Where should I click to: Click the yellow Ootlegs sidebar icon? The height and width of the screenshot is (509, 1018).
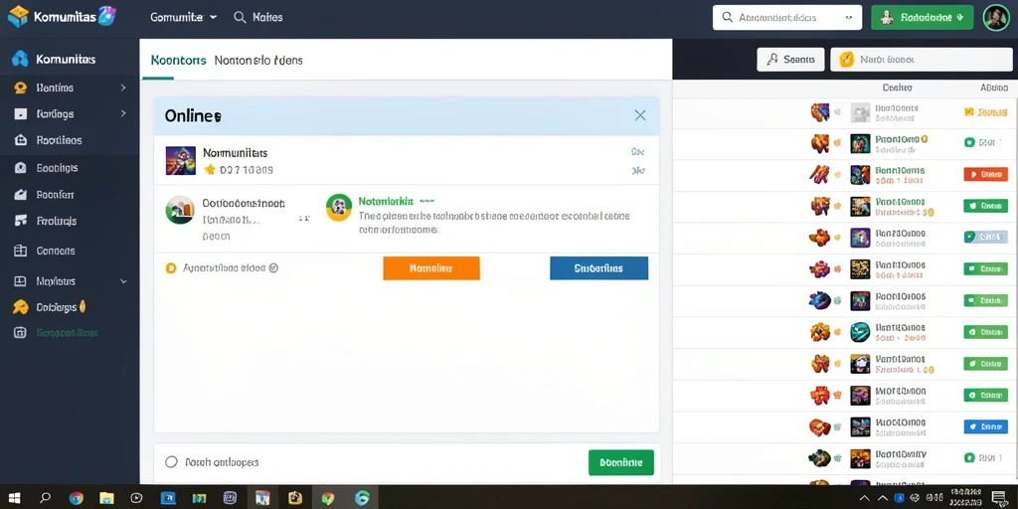[x=20, y=307]
